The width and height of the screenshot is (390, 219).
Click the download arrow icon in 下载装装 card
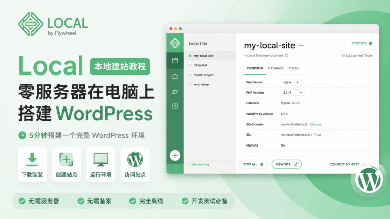click(x=32, y=159)
